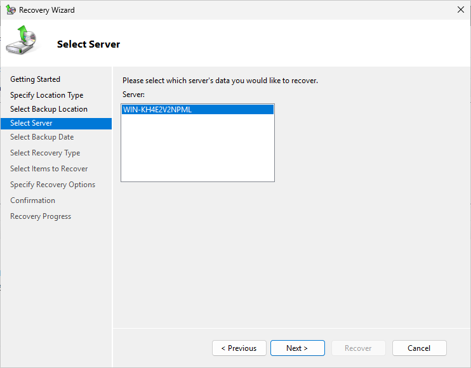Click the Select Items to Recover step
The image size is (471, 368).
tap(49, 169)
